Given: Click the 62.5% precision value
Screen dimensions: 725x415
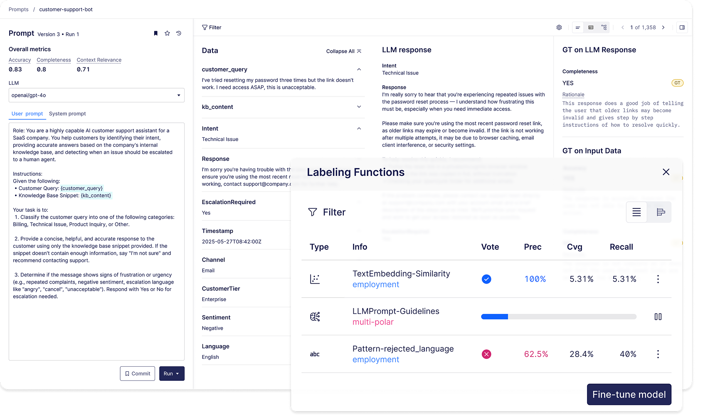Looking at the screenshot, I should coord(536,354).
